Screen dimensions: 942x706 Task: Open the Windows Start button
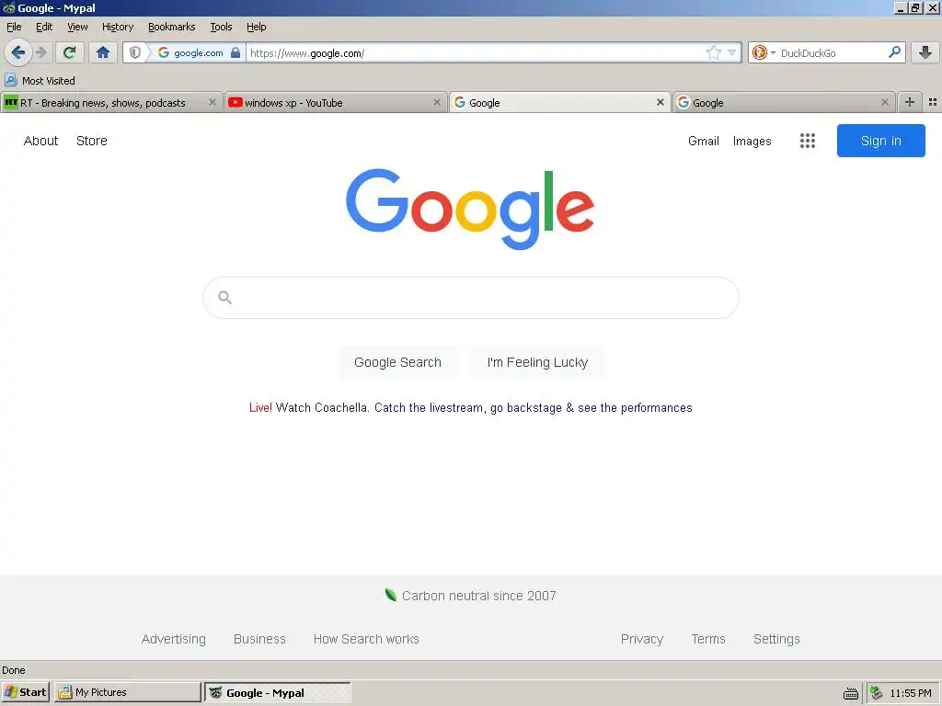pos(26,692)
